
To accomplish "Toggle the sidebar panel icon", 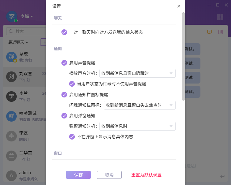I will pyautogui.click(x=220, y=32).
